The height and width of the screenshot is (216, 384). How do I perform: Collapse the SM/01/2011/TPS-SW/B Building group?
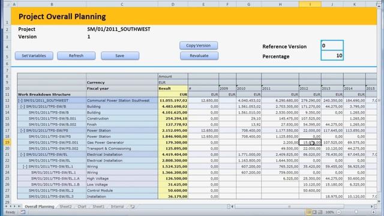click(23, 107)
